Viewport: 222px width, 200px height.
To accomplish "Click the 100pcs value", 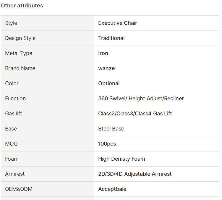I will pos(107,144).
